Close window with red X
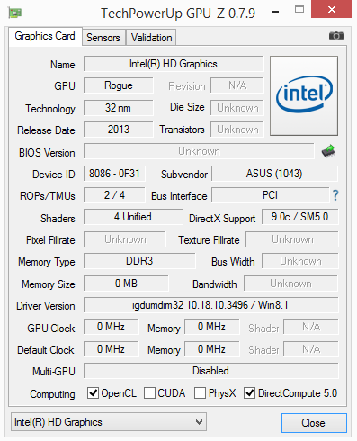The width and height of the screenshot is (357, 441). click(x=331, y=9)
